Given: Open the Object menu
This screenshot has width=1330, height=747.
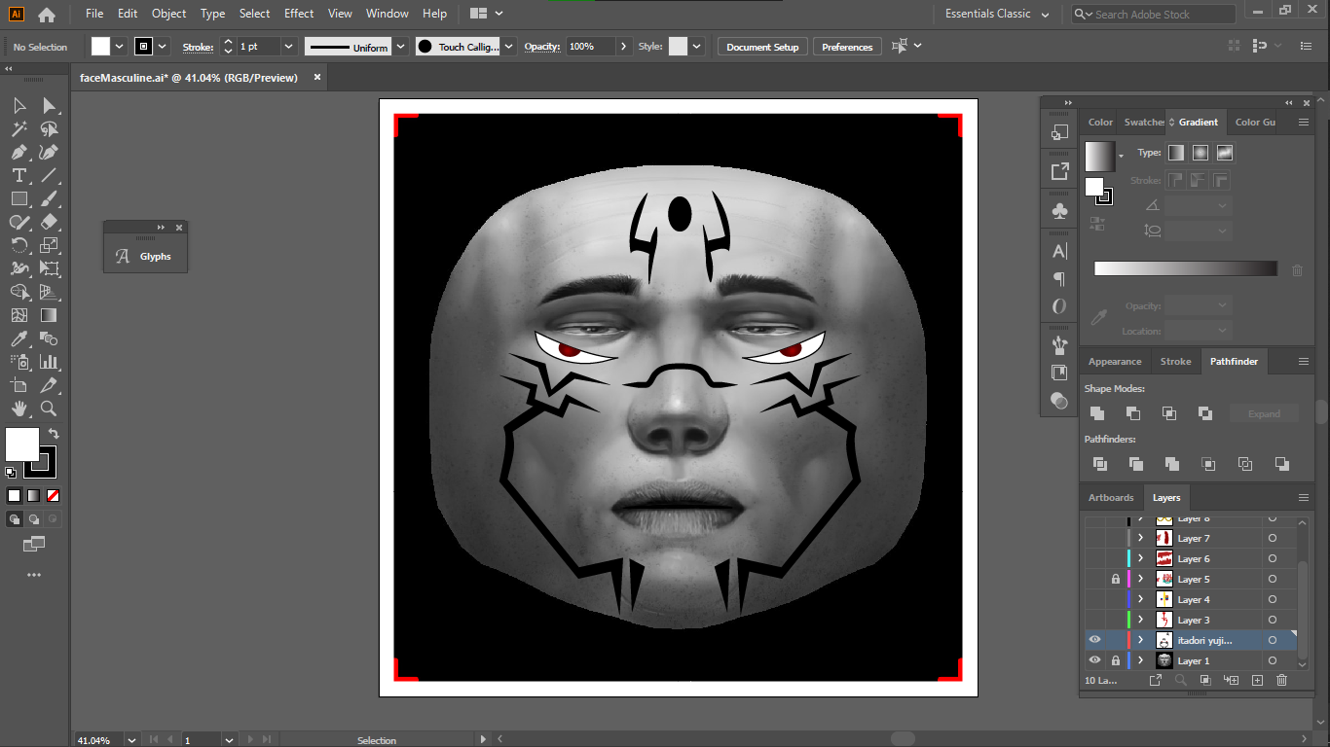Looking at the screenshot, I should click(x=168, y=14).
